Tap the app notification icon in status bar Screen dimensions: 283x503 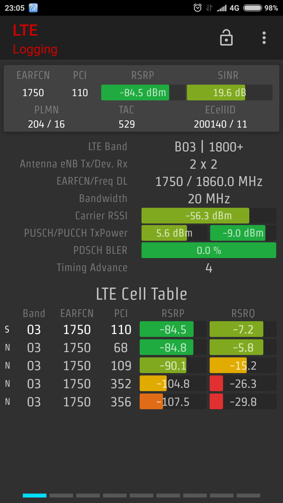click(x=33, y=8)
